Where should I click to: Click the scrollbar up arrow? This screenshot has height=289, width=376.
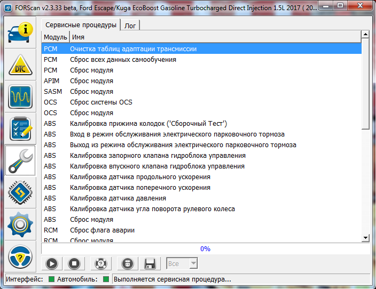pos(365,35)
